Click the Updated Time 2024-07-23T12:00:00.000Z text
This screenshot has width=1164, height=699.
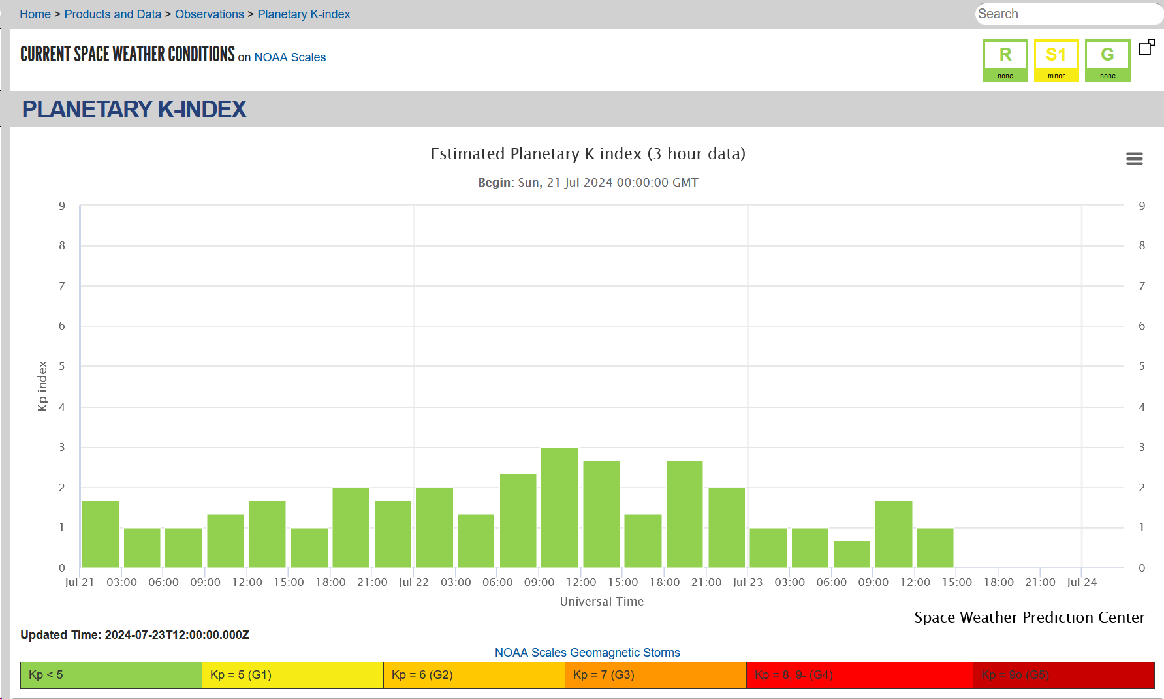click(x=135, y=635)
